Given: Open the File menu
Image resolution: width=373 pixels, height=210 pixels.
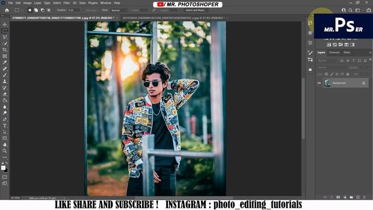Looking at the screenshot, I should [x=10, y=3].
